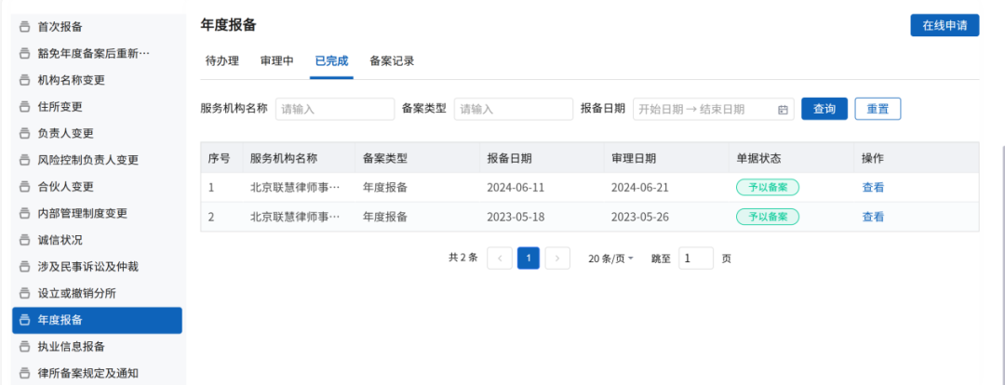The height and width of the screenshot is (385, 1005).
Task: Open the 20 条/页 page size dropdown
Action: 610,259
